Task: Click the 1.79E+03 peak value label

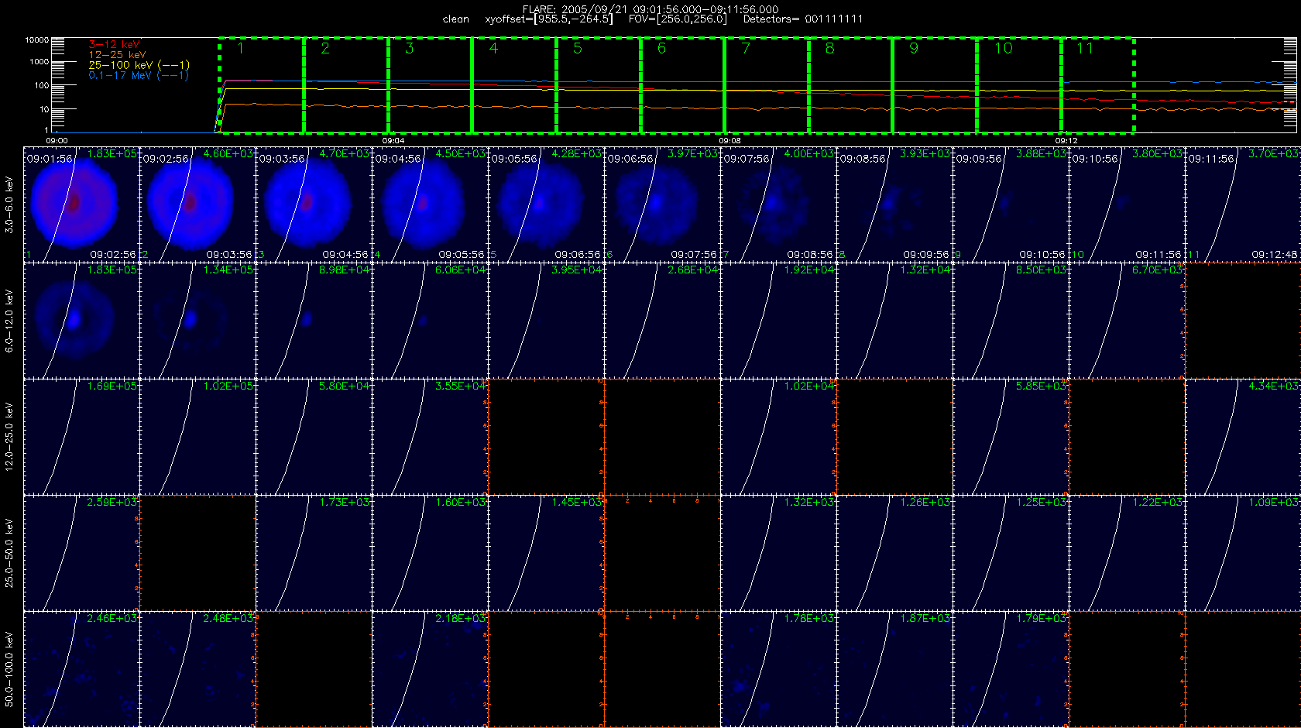Action: pyautogui.click(x=1042, y=619)
